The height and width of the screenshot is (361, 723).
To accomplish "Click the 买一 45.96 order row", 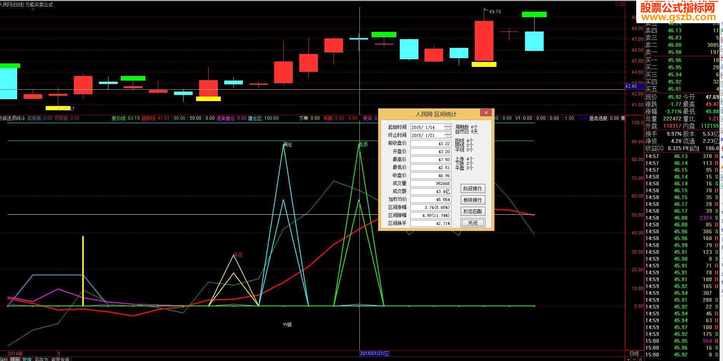I will click(683, 60).
